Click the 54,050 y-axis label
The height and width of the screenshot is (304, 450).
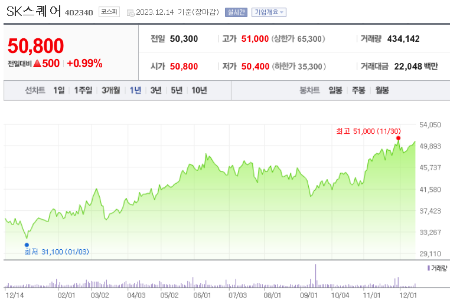[430, 125]
